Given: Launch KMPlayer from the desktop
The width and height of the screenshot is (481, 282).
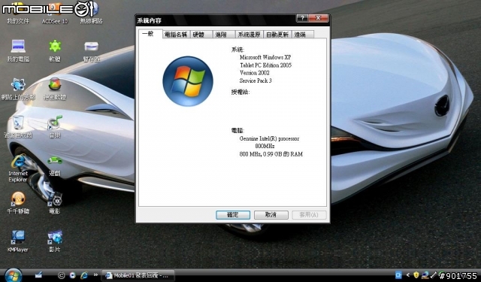Looking at the screenshot, I should (x=18, y=241).
